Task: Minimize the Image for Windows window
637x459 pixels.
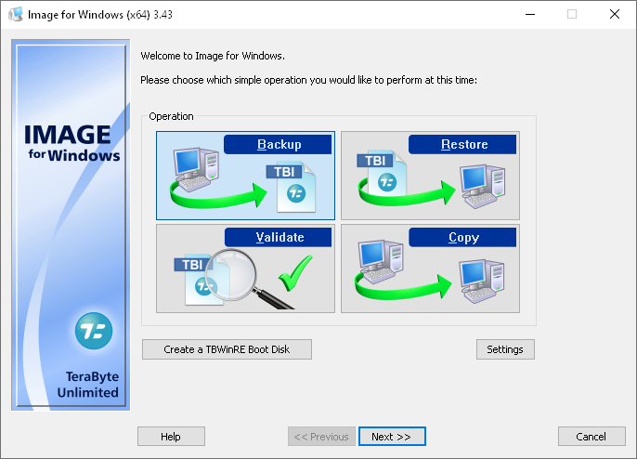Action: point(529,14)
